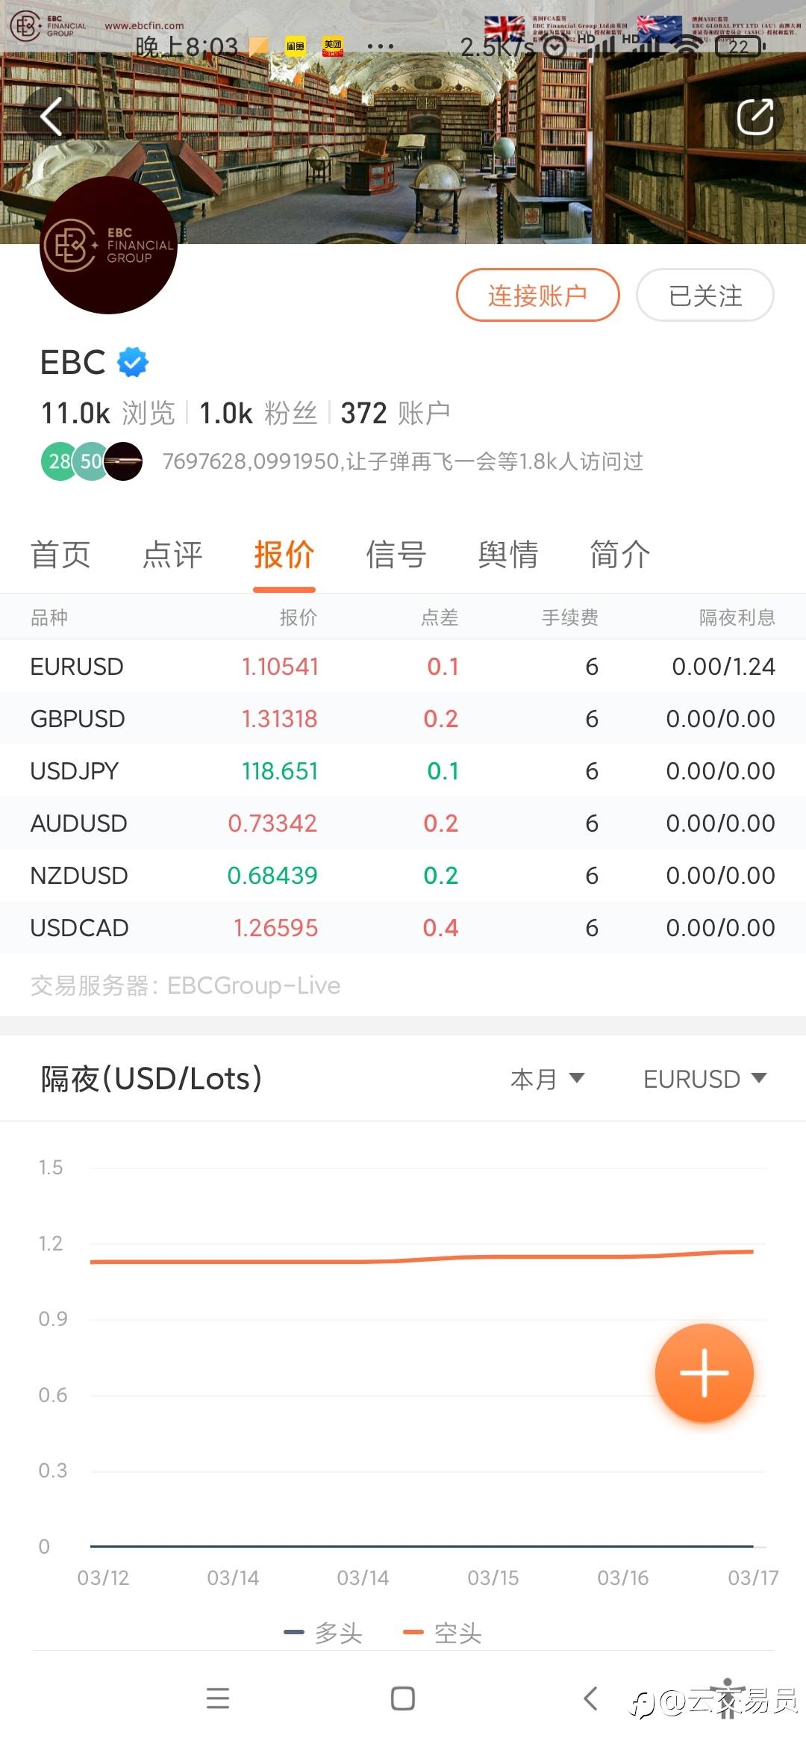
Task: Tap the share icon on the banner
Action: point(755,117)
